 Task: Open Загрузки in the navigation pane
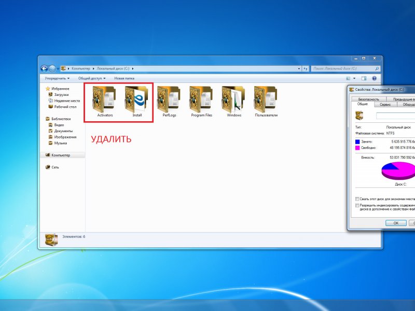coord(61,95)
